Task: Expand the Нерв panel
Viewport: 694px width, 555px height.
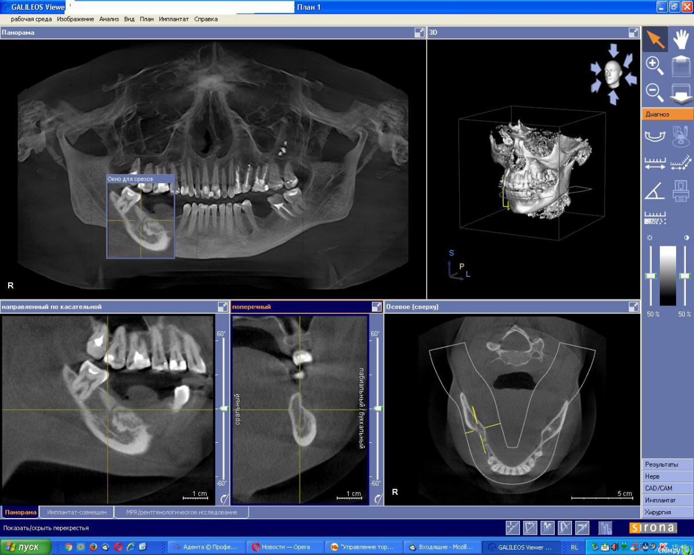Action: [667, 476]
